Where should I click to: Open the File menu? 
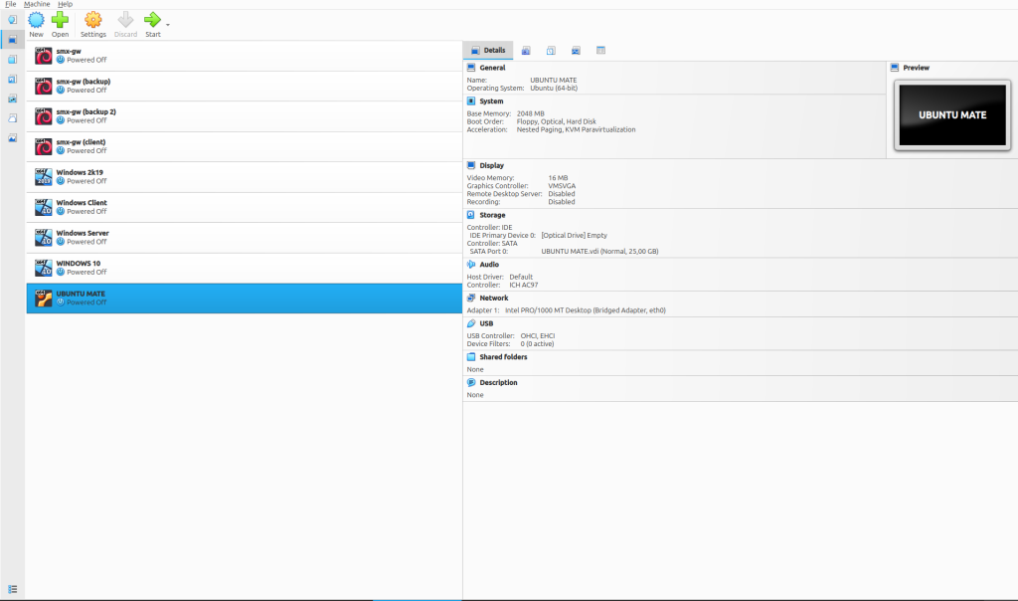click(x=10, y=4)
